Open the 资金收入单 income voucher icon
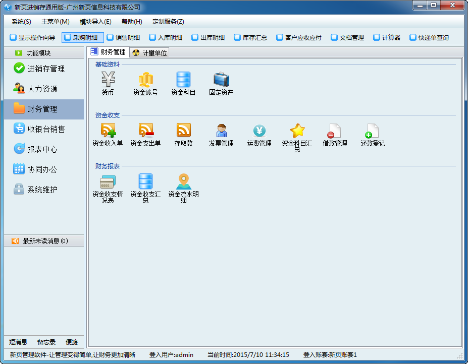The image size is (468, 364). coord(108,132)
